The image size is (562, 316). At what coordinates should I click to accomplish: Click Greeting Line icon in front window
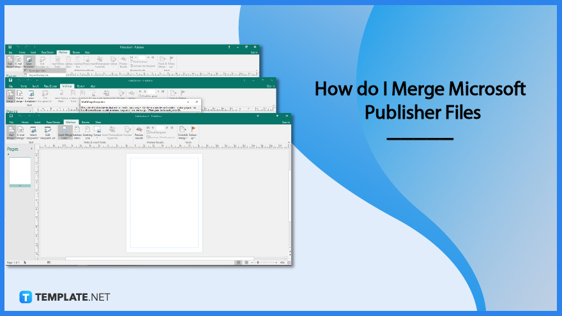87,133
